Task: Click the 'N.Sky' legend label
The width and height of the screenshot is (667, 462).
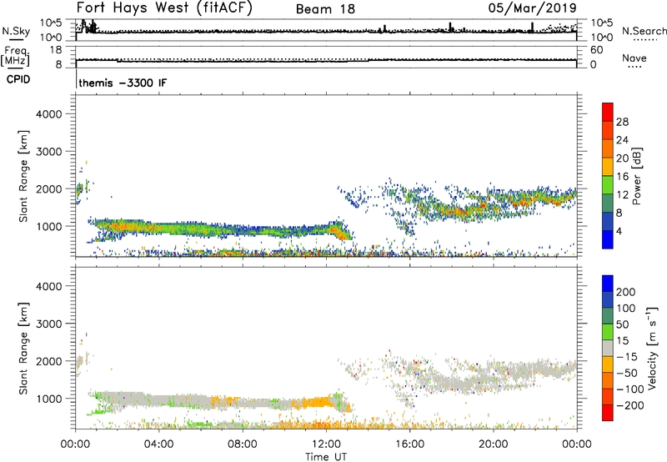Action: pyautogui.click(x=16, y=31)
